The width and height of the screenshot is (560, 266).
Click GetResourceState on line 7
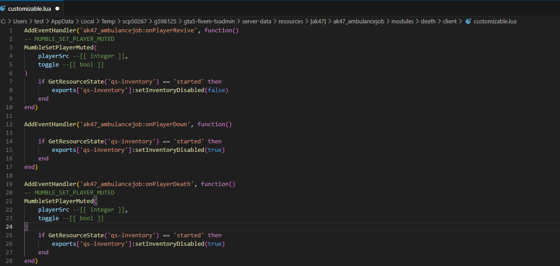click(x=76, y=82)
